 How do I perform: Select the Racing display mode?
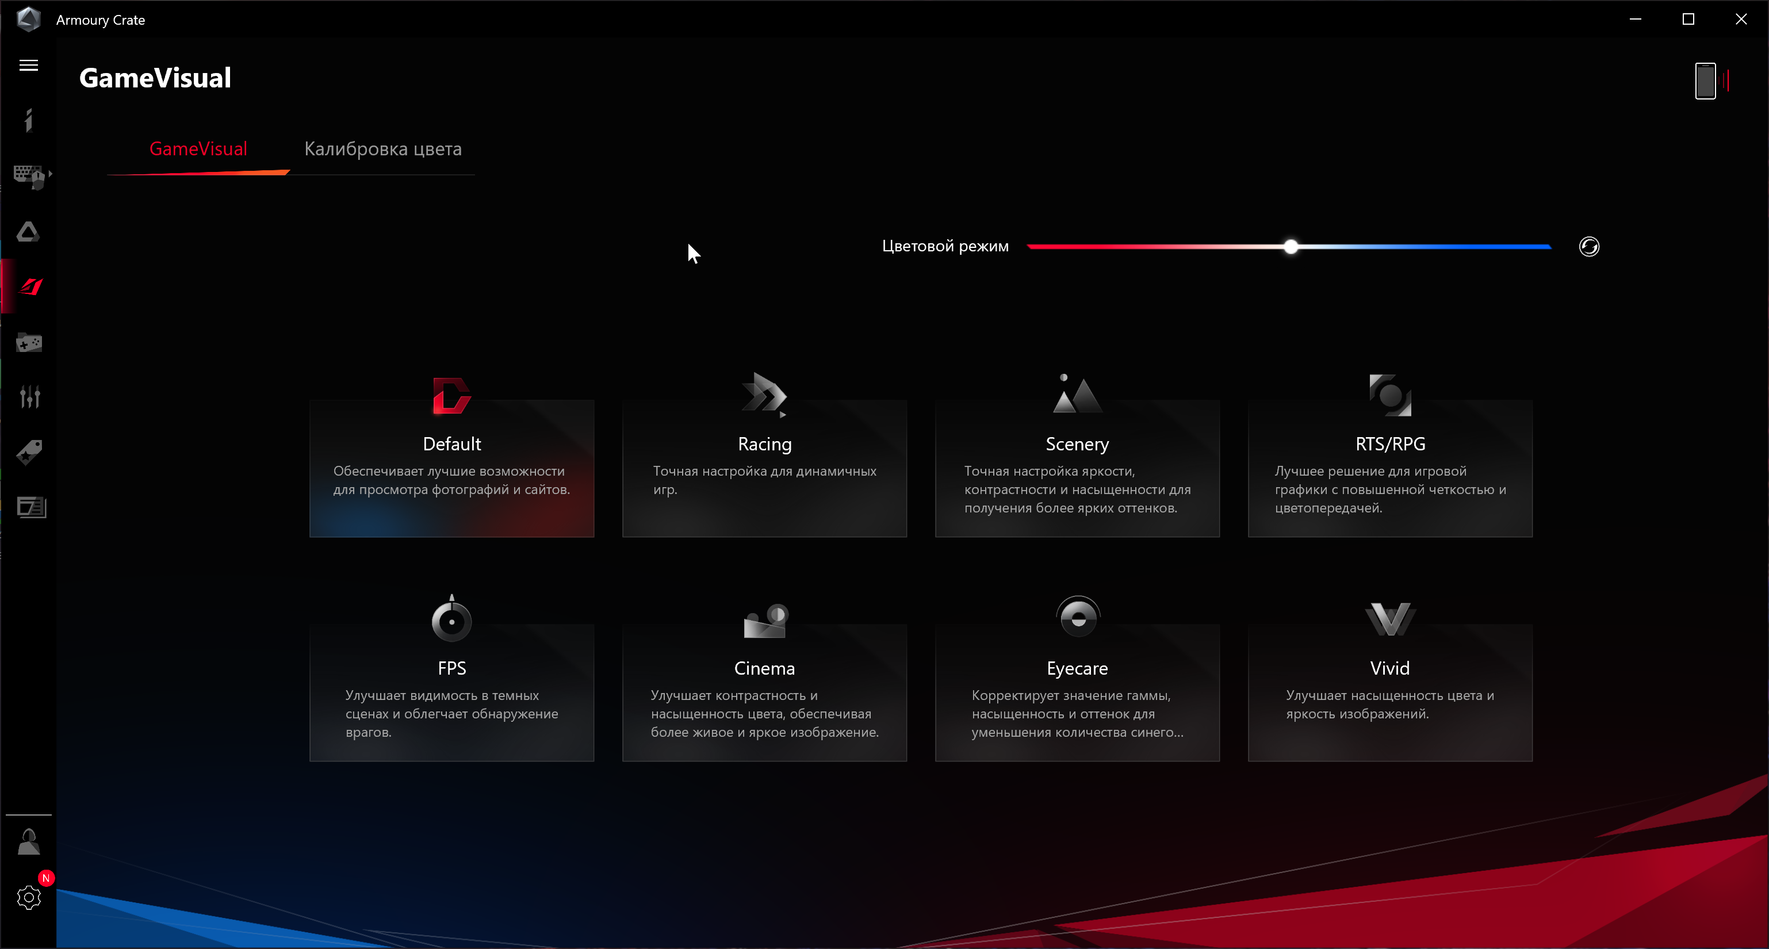click(x=764, y=467)
